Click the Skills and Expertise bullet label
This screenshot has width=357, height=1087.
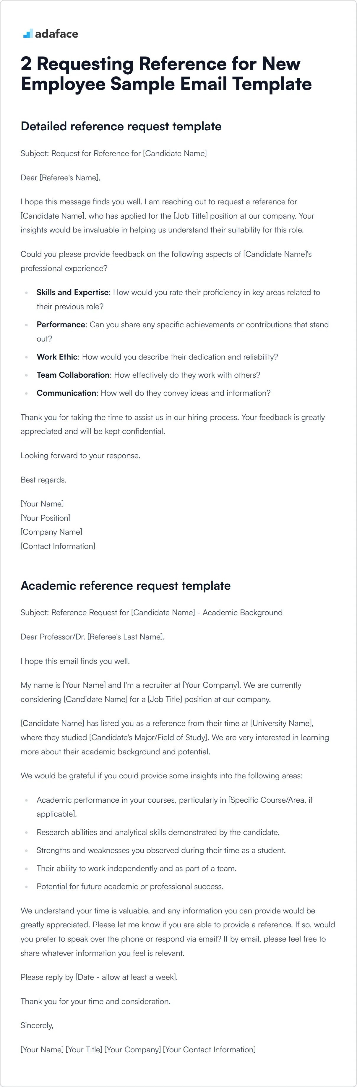click(72, 292)
